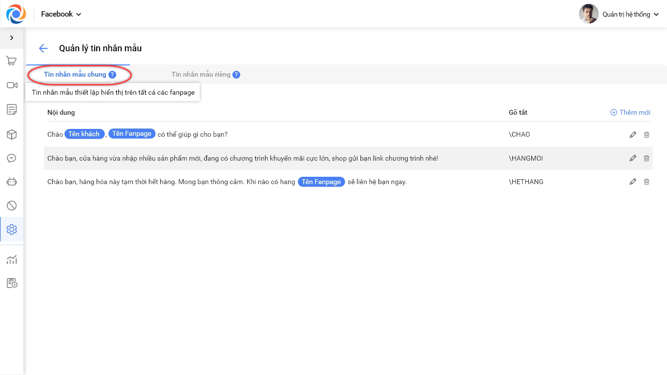Viewport: 667px width, 375px height.
Task: Open the Facebook channel dropdown
Action: tap(61, 14)
